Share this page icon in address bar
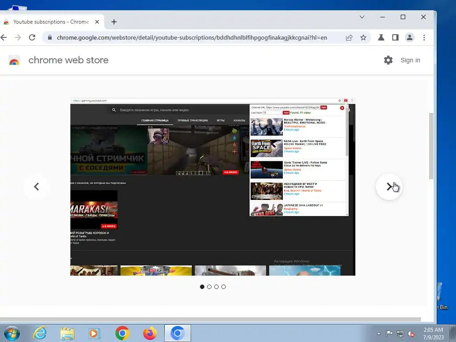This screenshot has height=342, width=456. coord(349,37)
